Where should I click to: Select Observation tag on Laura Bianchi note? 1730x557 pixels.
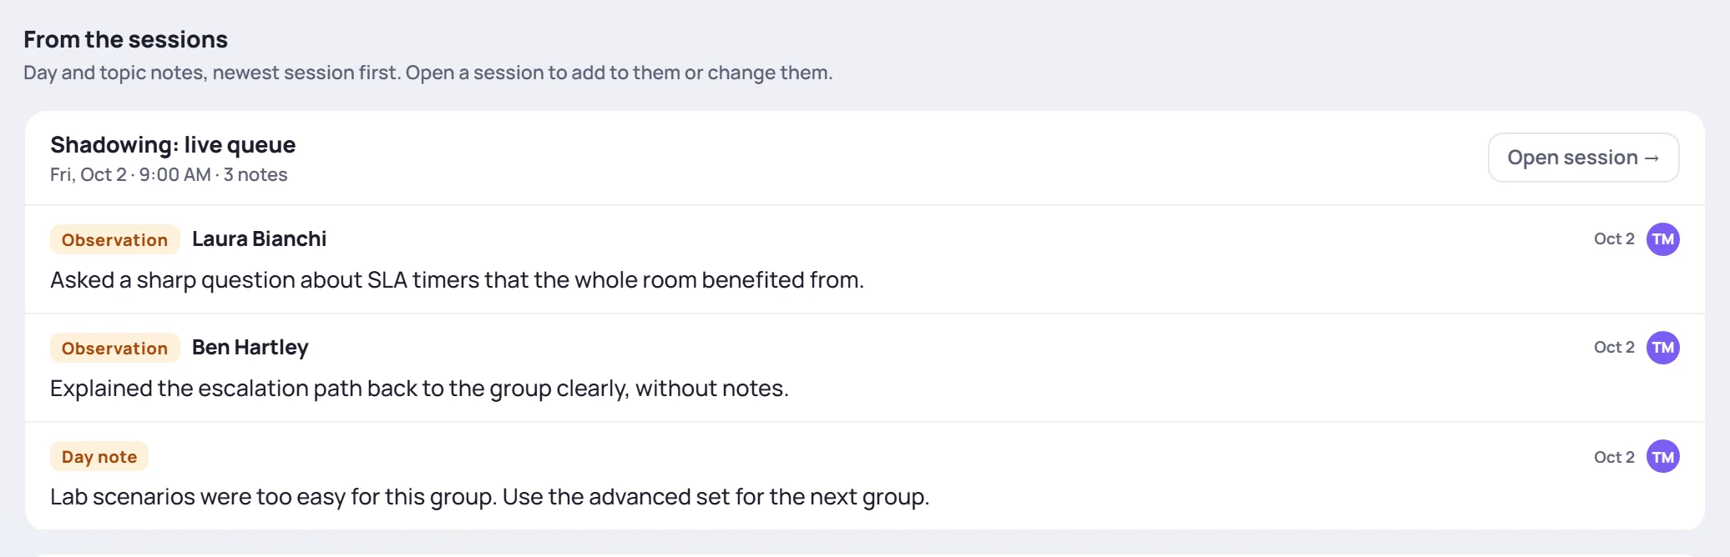pyautogui.click(x=114, y=239)
